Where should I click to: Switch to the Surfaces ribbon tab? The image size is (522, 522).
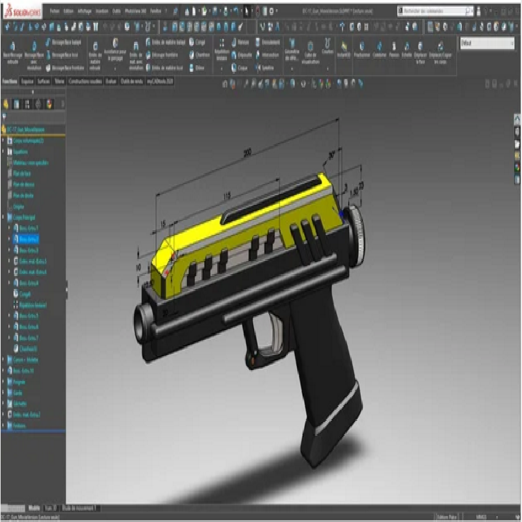click(x=44, y=81)
